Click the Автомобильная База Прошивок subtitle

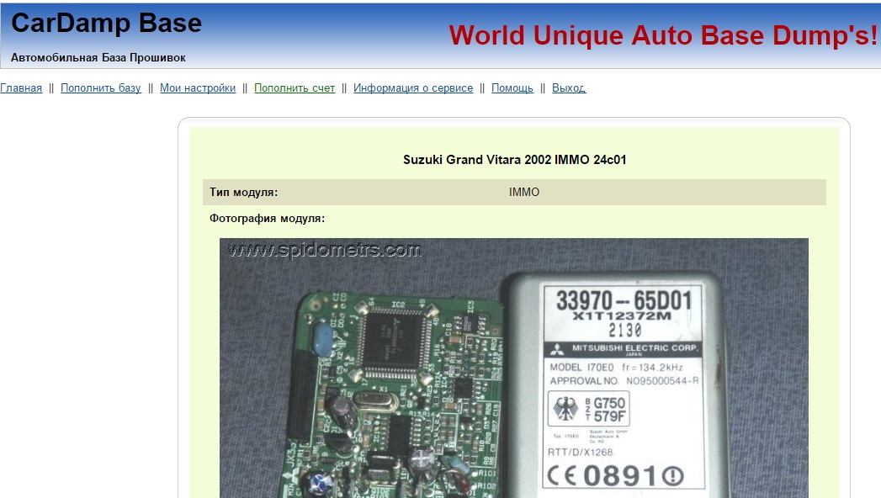coord(98,58)
